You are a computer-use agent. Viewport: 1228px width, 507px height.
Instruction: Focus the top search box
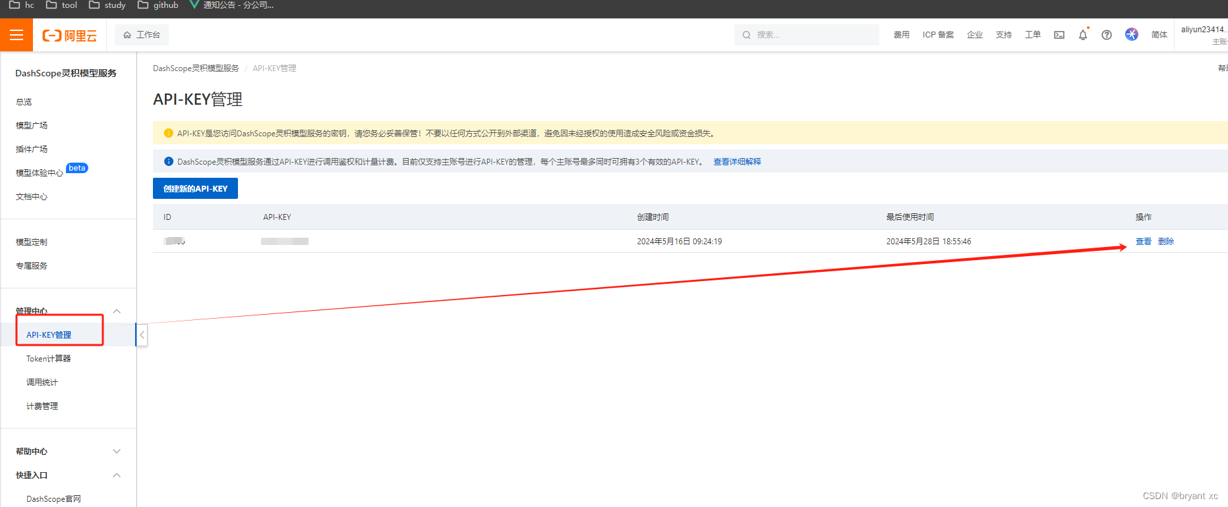click(807, 35)
